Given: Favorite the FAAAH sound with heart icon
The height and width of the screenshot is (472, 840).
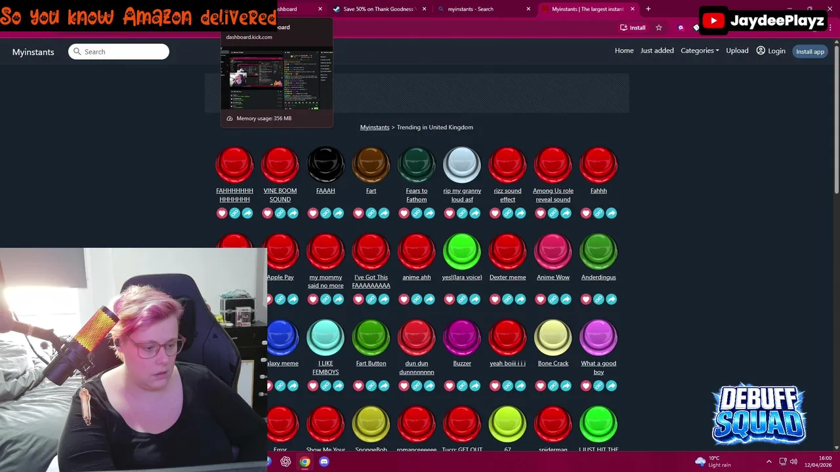Looking at the screenshot, I should pos(313,213).
